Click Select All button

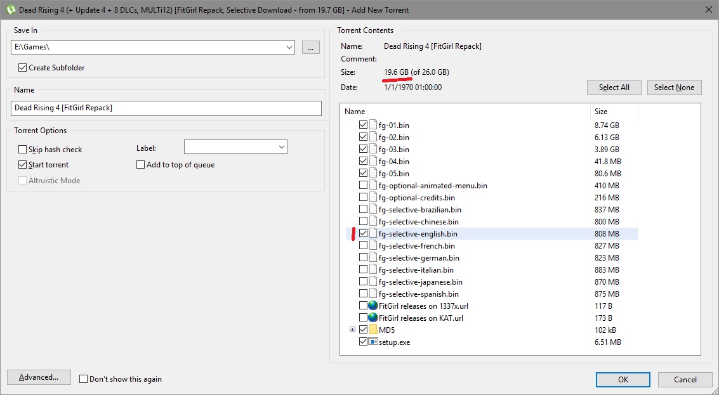pos(614,87)
